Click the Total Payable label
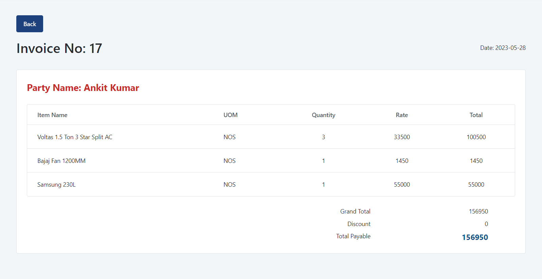This screenshot has height=279, width=542. [353, 236]
